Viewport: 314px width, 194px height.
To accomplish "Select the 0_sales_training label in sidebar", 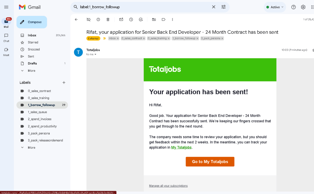I will (42, 98).
